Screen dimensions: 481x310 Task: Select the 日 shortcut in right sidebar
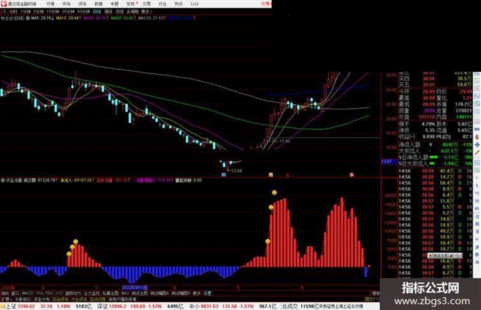click(x=477, y=216)
